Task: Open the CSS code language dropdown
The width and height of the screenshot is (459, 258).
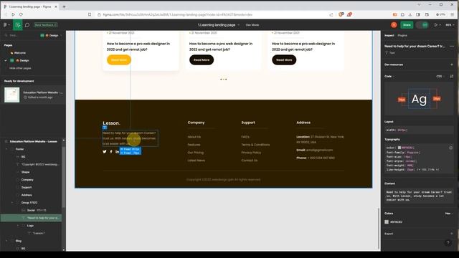Action: [x=440, y=77]
